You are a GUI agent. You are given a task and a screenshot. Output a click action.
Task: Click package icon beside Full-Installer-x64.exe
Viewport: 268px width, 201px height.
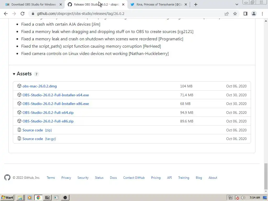coord(19,95)
